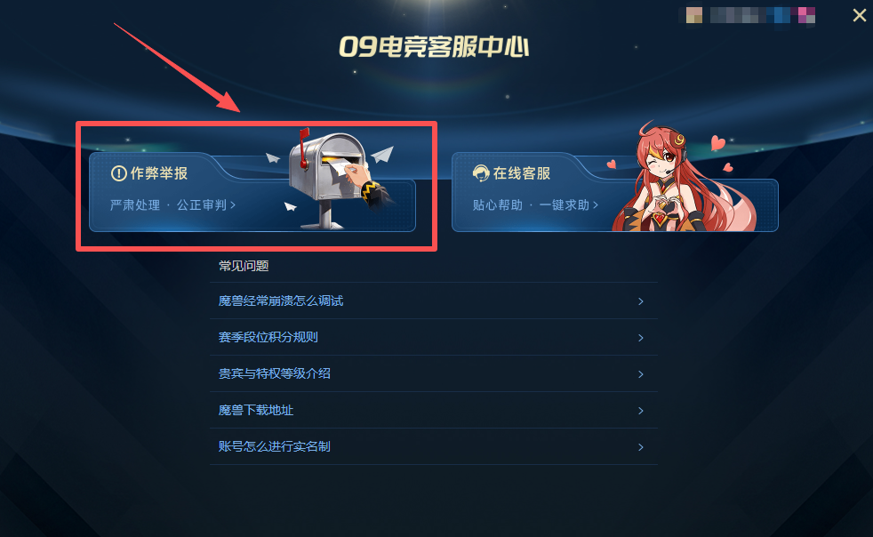Open the 作弊举报 title text
Screen dimensions: 873x537
tap(159, 173)
